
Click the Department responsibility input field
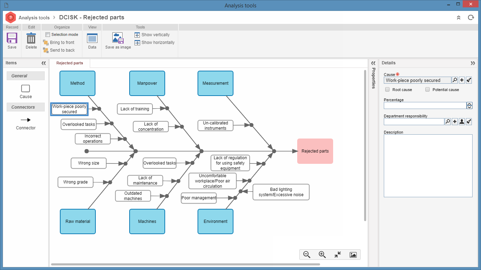[414, 122]
